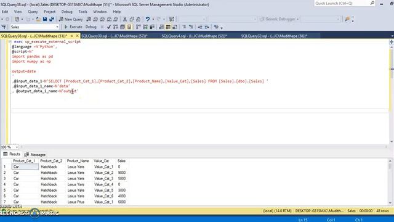Select the Results tab

[12, 154]
